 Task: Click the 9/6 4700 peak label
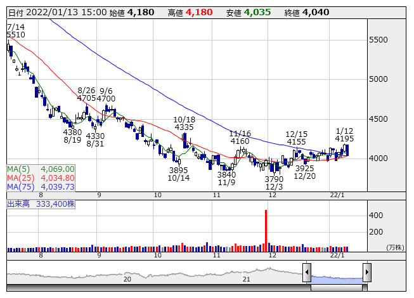(106, 94)
